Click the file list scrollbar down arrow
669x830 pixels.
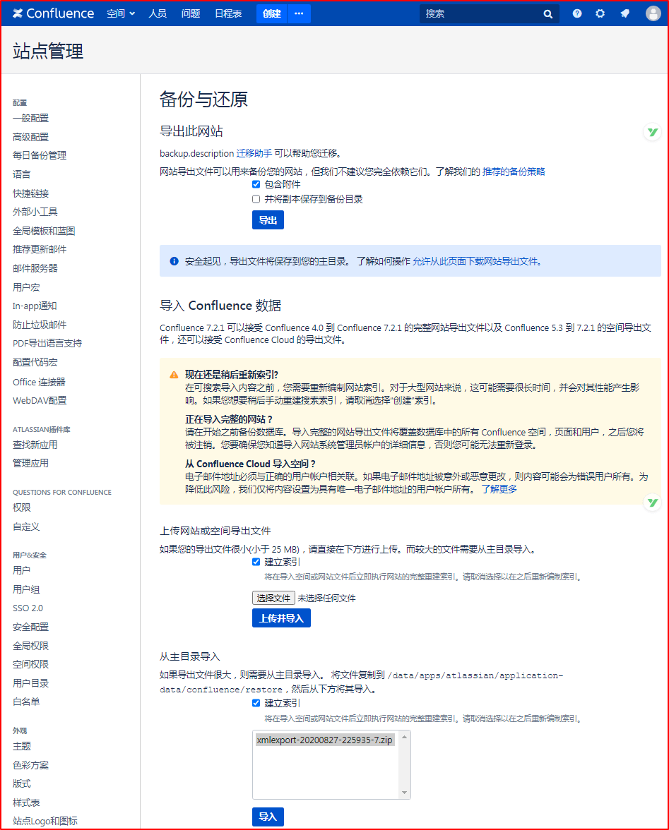[404, 793]
